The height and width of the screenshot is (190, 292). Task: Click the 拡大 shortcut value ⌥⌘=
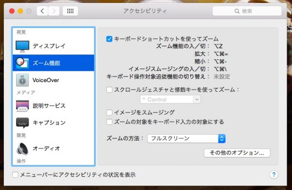pos(221,54)
